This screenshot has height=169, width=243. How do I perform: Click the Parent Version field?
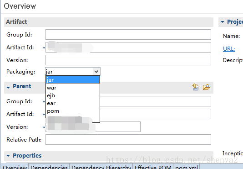click(x=93, y=127)
